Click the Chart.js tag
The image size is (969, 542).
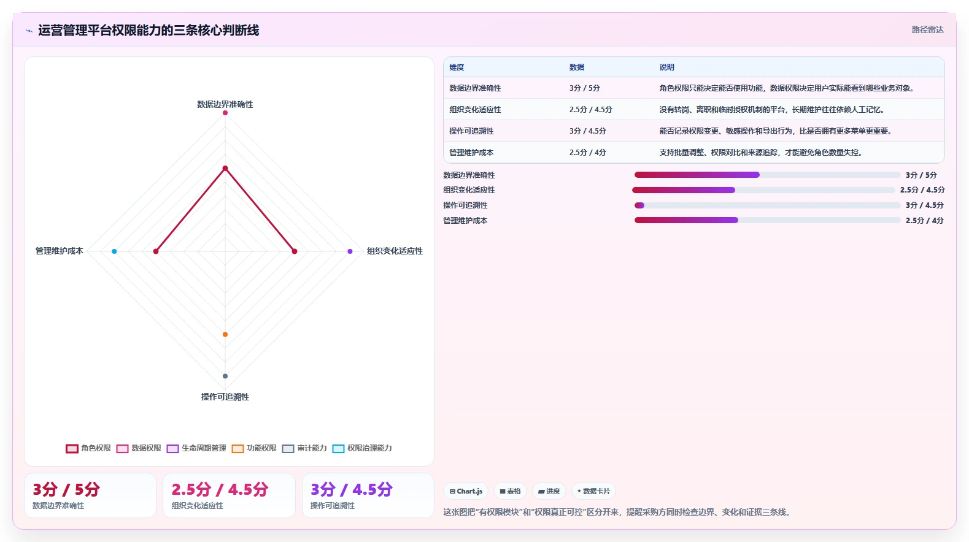coord(466,491)
